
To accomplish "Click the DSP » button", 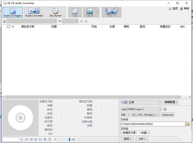I will [142, 139].
